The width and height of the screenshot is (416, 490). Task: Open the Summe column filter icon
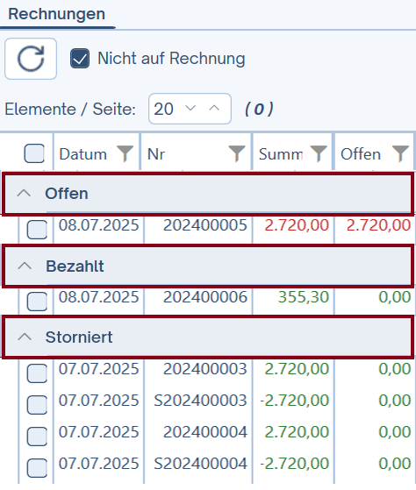coord(319,153)
